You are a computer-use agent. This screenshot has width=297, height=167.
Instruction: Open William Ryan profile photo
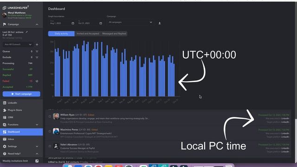tap(56, 116)
